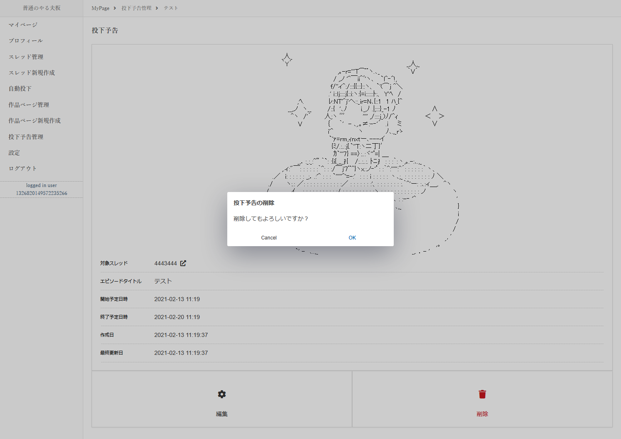Viewport: 621px width, 439px height.
Task: Click ログアウト to sign out
Action: [x=22, y=168]
